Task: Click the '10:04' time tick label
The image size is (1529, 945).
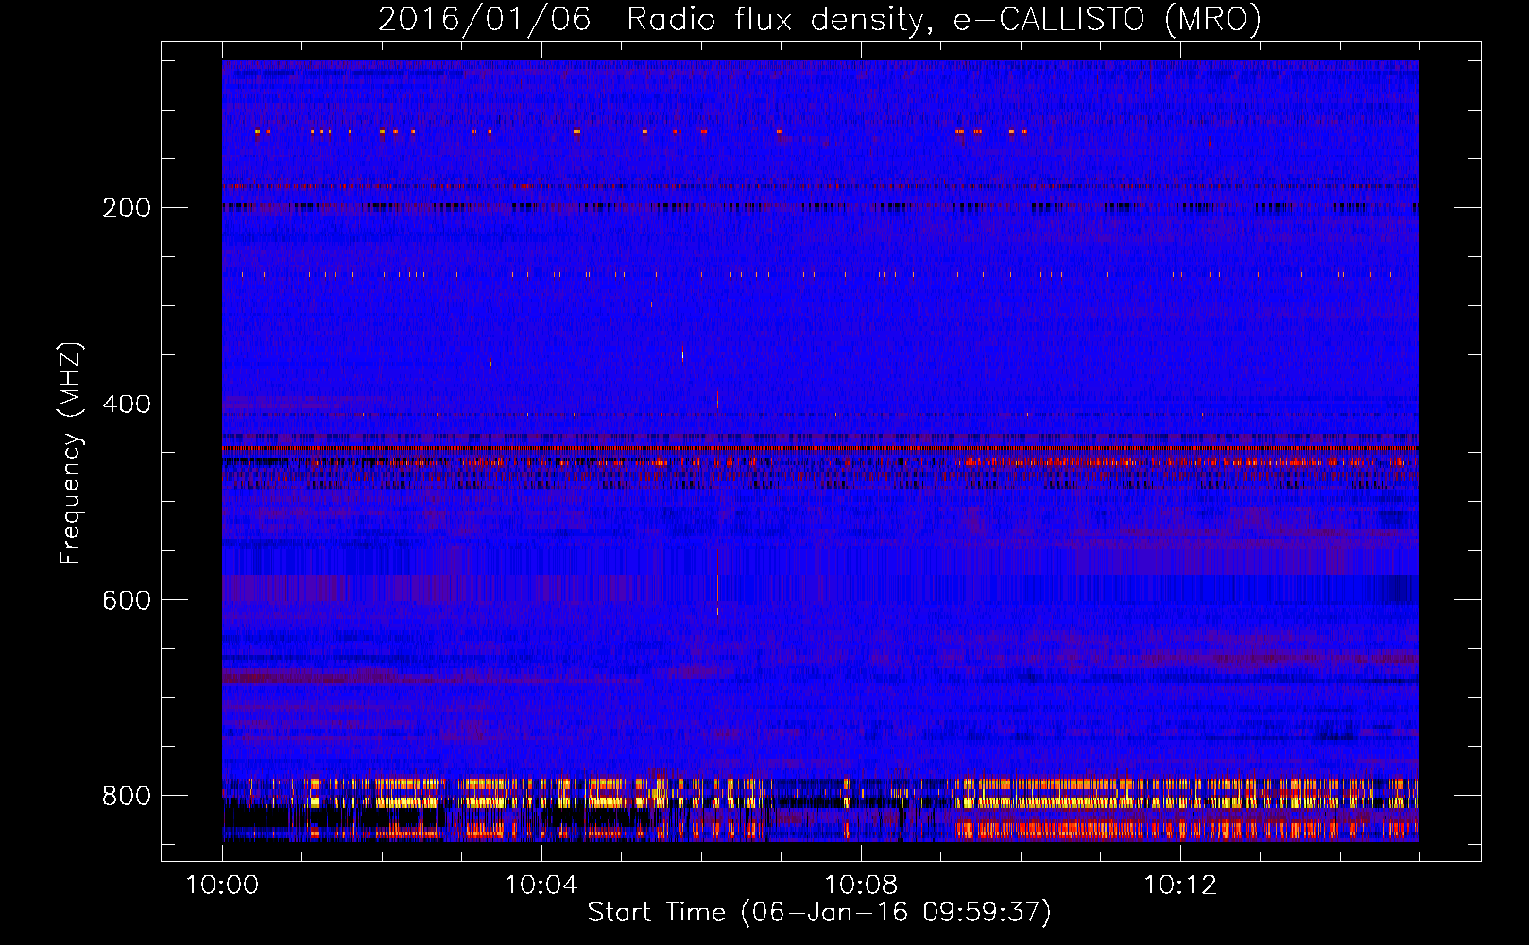Action: 541,885
